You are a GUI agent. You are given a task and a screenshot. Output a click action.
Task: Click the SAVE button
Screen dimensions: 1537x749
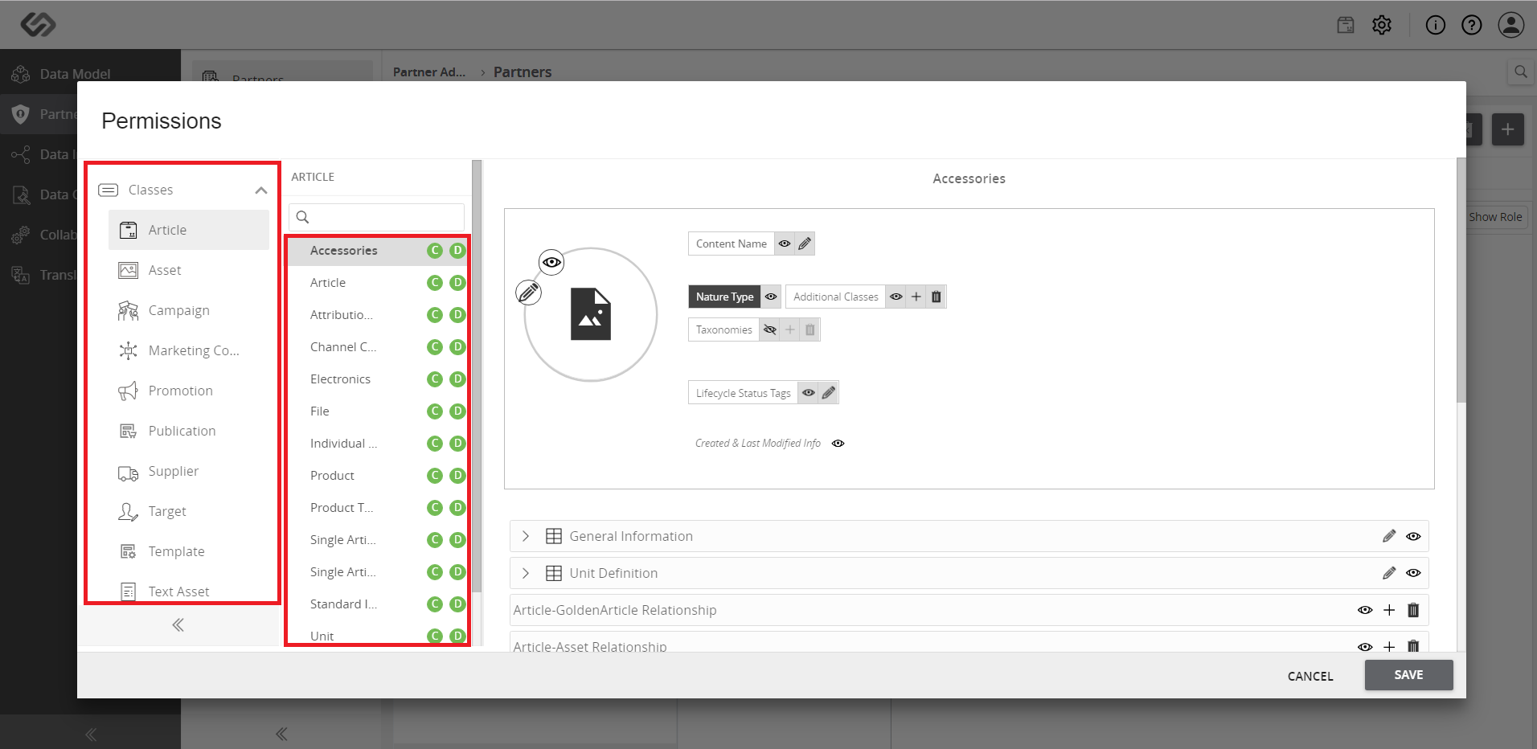(1408, 675)
